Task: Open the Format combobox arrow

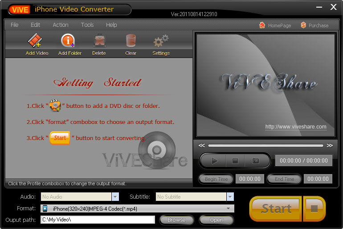Action: click(x=228, y=208)
